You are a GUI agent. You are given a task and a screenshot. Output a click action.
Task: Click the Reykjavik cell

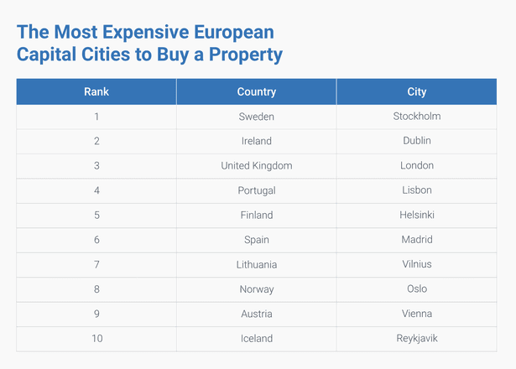416,339
